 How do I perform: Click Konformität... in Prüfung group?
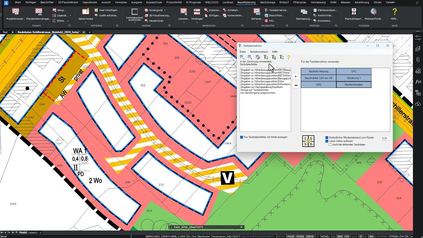(x=323, y=16)
